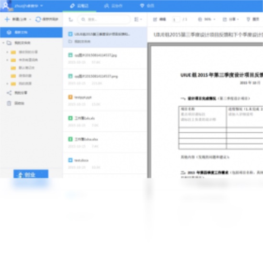Open the list view mode dropdown

point(138,20)
